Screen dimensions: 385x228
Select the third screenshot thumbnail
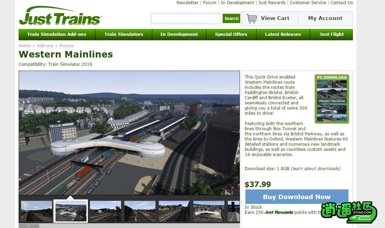(105, 211)
